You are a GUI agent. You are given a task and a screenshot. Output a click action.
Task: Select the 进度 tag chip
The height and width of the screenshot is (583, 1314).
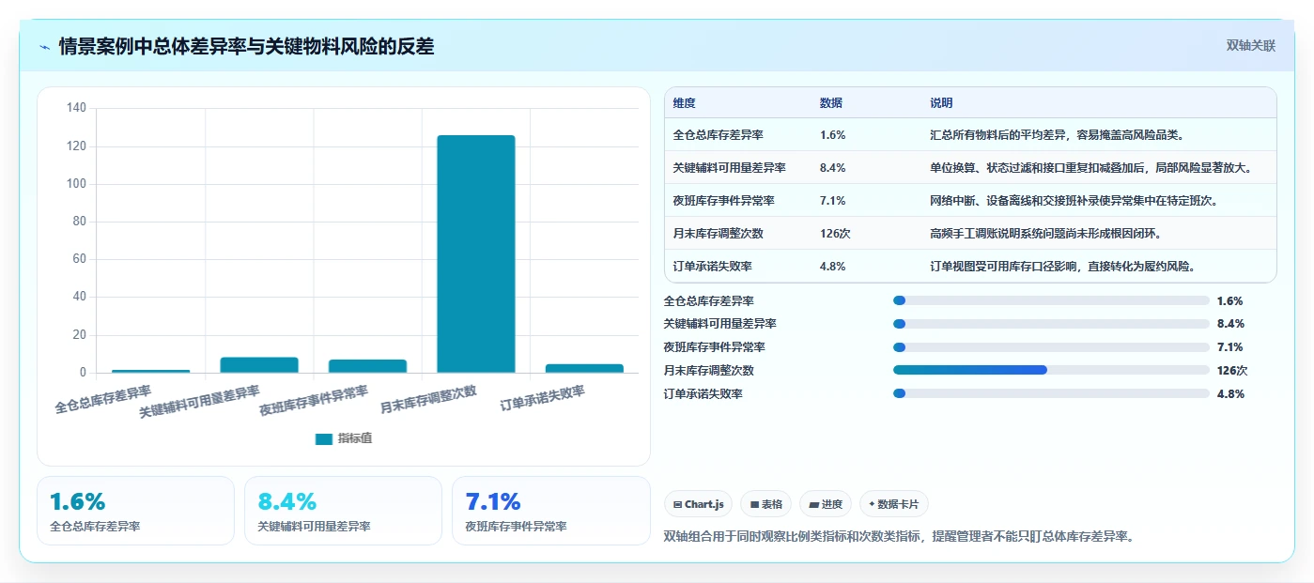pyautogui.click(x=826, y=504)
